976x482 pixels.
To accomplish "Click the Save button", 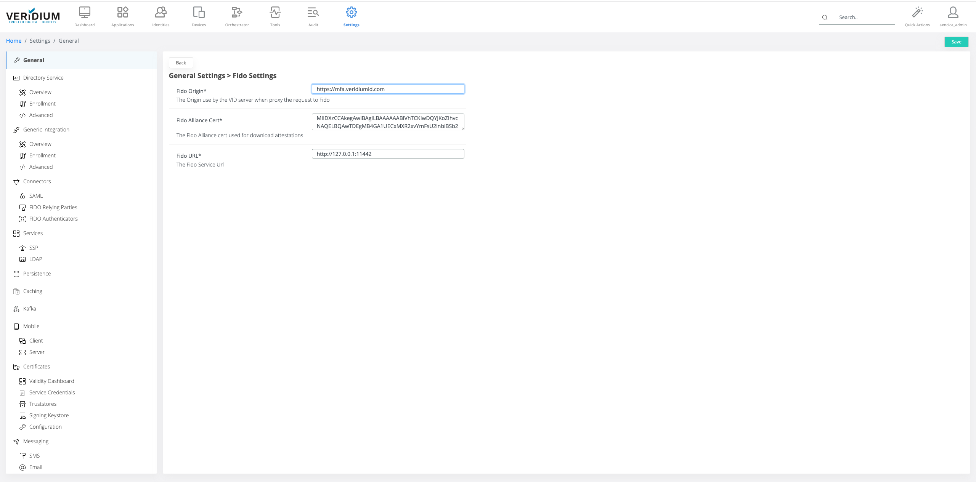I will pos(956,42).
